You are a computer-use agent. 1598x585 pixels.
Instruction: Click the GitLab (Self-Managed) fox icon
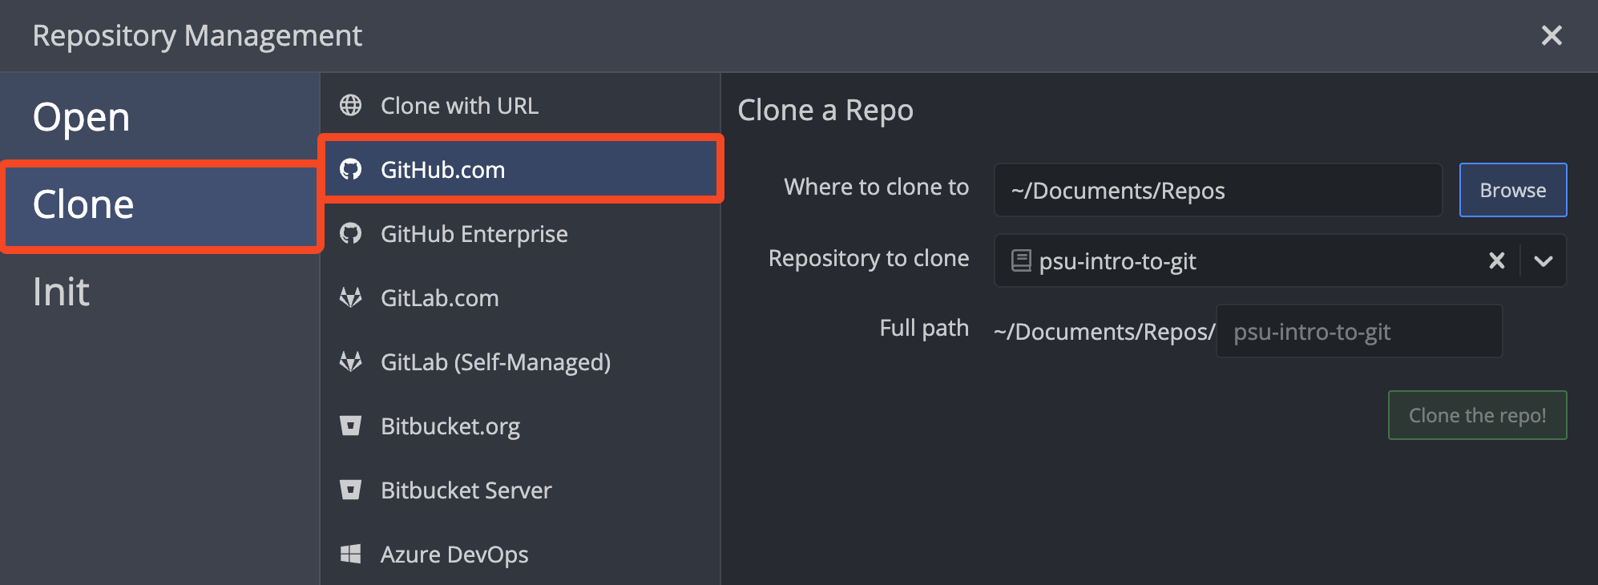coord(350,361)
